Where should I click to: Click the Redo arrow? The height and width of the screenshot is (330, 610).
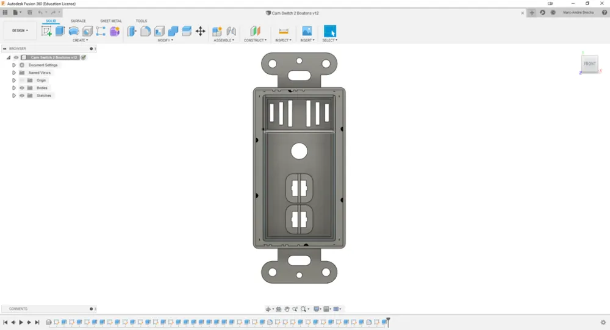coord(53,12)
